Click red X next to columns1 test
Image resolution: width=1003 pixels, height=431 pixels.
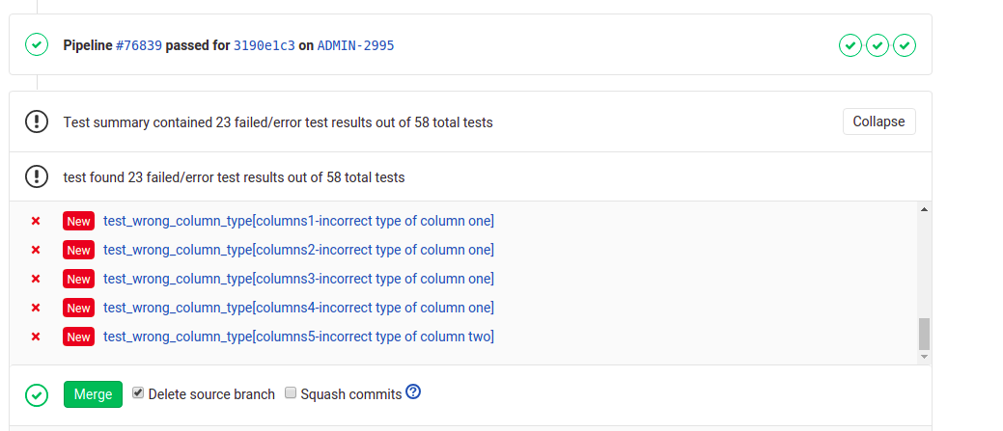[x=36, y=221]
